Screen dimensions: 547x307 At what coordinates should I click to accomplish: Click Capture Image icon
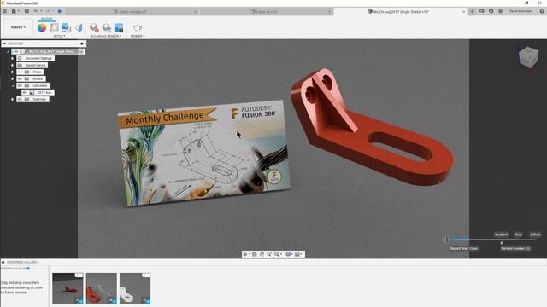pos(119,28)
